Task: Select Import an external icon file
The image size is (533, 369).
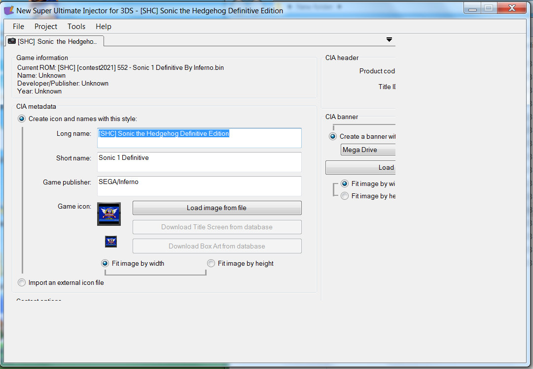Action: 22,282
